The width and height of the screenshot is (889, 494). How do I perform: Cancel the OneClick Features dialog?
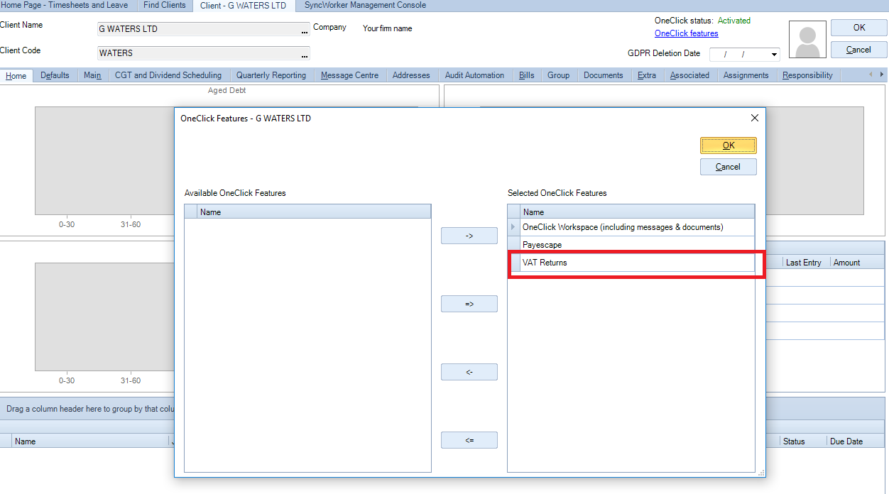(x=728, y=167)
